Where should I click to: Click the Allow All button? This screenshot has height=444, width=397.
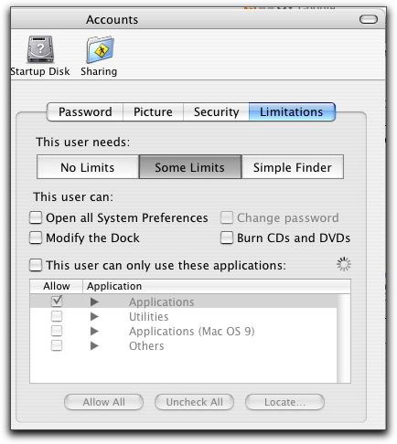click(103, 402)
